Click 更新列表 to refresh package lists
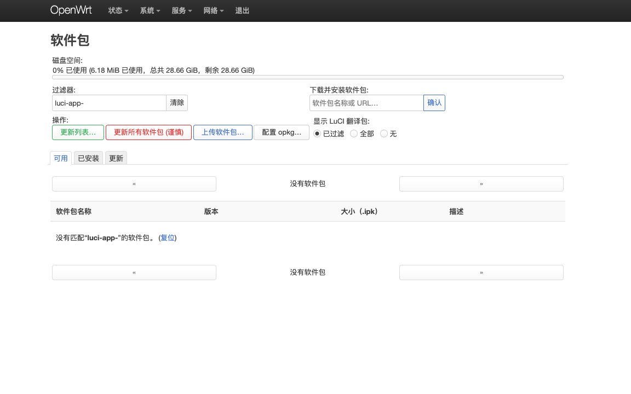This screenshot has width=631, height=394. pos(78,132)
